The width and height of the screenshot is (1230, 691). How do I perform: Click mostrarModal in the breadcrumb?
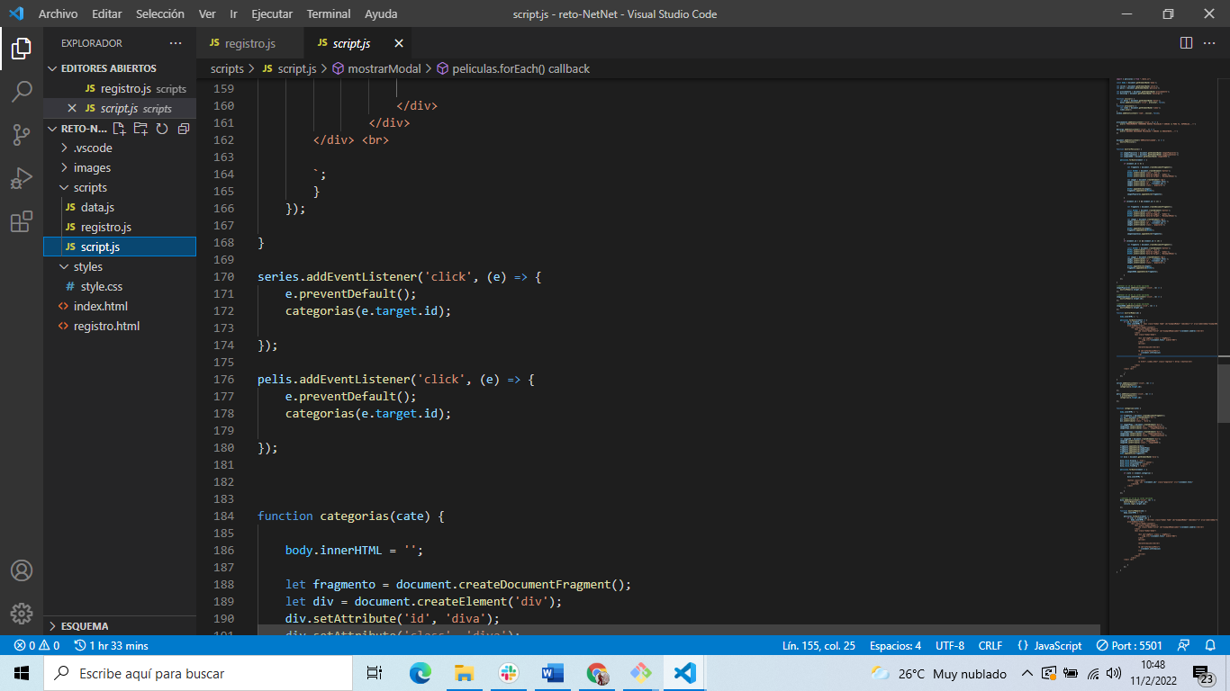click(377, 68)
